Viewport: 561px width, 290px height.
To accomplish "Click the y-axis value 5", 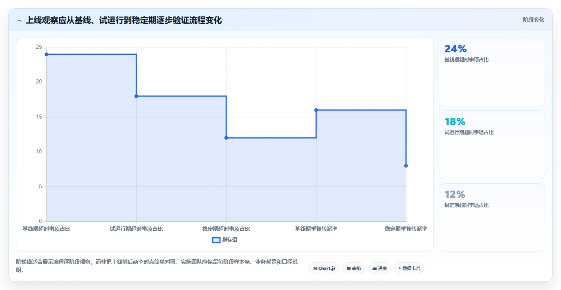I will [40, 187].
